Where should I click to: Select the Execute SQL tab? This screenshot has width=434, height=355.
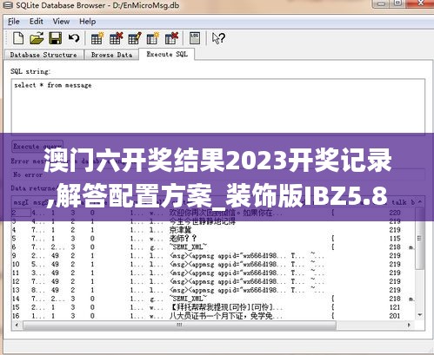[167, 54]
